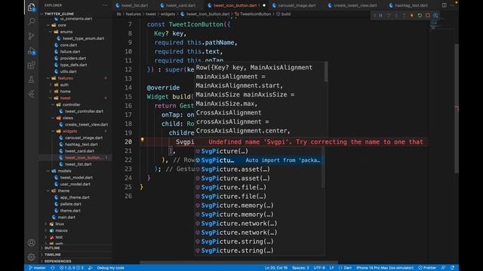Stop debugging with red square icon
The height and width of the screenshot is (271, 483).
pos(428,15)
